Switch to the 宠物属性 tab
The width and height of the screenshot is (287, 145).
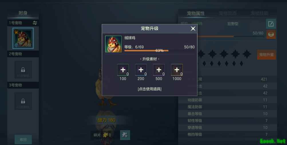pyautogui.click(x=196, y=13)
